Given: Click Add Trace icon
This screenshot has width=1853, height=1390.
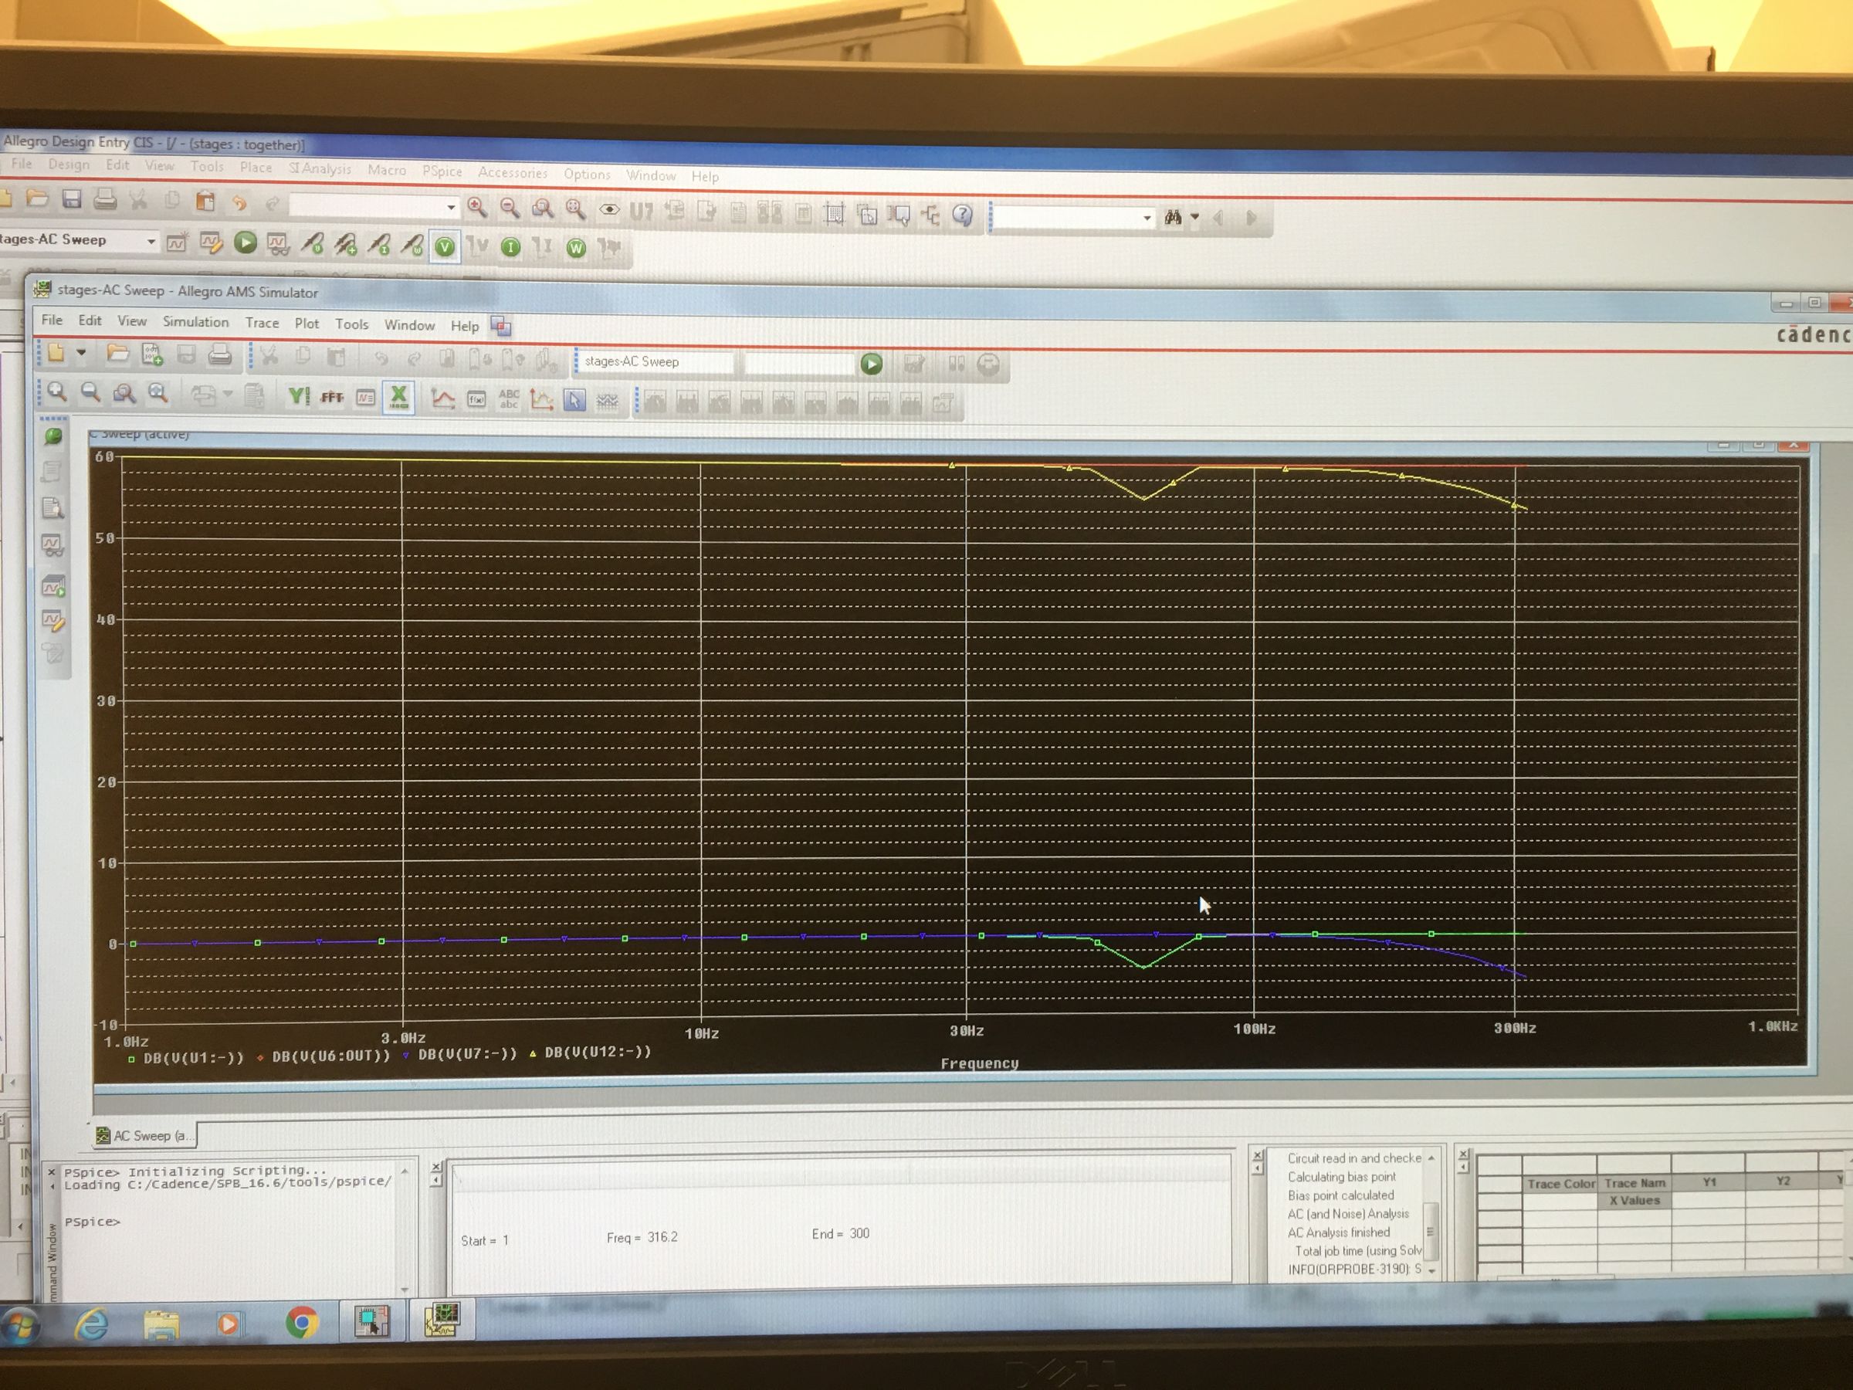Looking at the screenshot, I should [x=442, y=398].
